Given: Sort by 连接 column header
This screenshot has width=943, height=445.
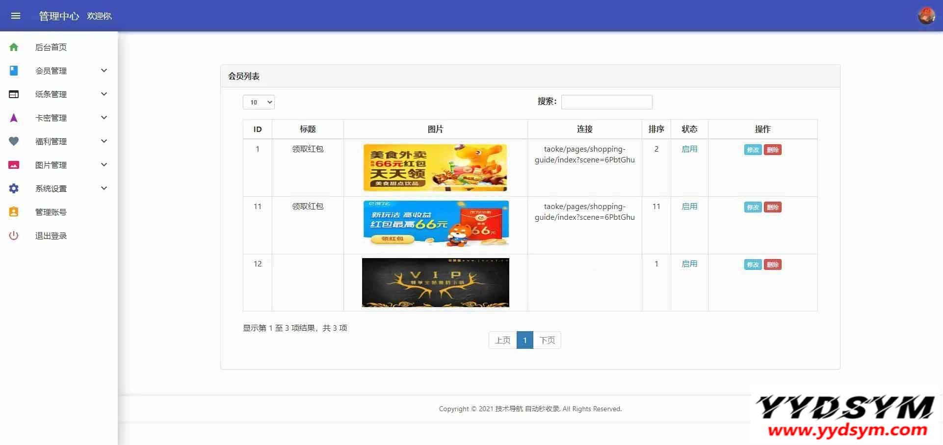Looking at the screenshot, I should pyautogui.click(x=585, y=129).
